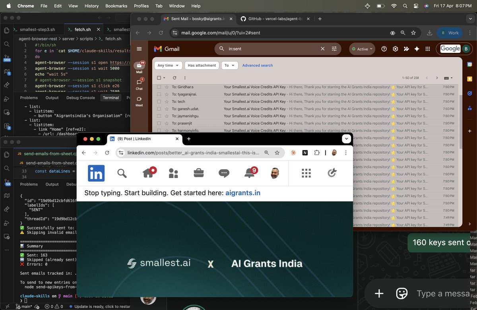Open Problems panel tab in upper VS Code
The image size is (477, 310).
click(x=29, y=98)
